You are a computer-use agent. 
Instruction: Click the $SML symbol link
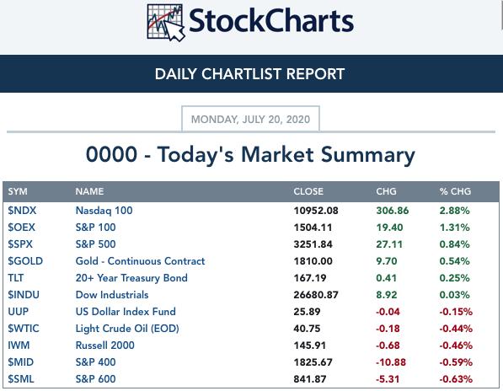click(x=21, y=379)
